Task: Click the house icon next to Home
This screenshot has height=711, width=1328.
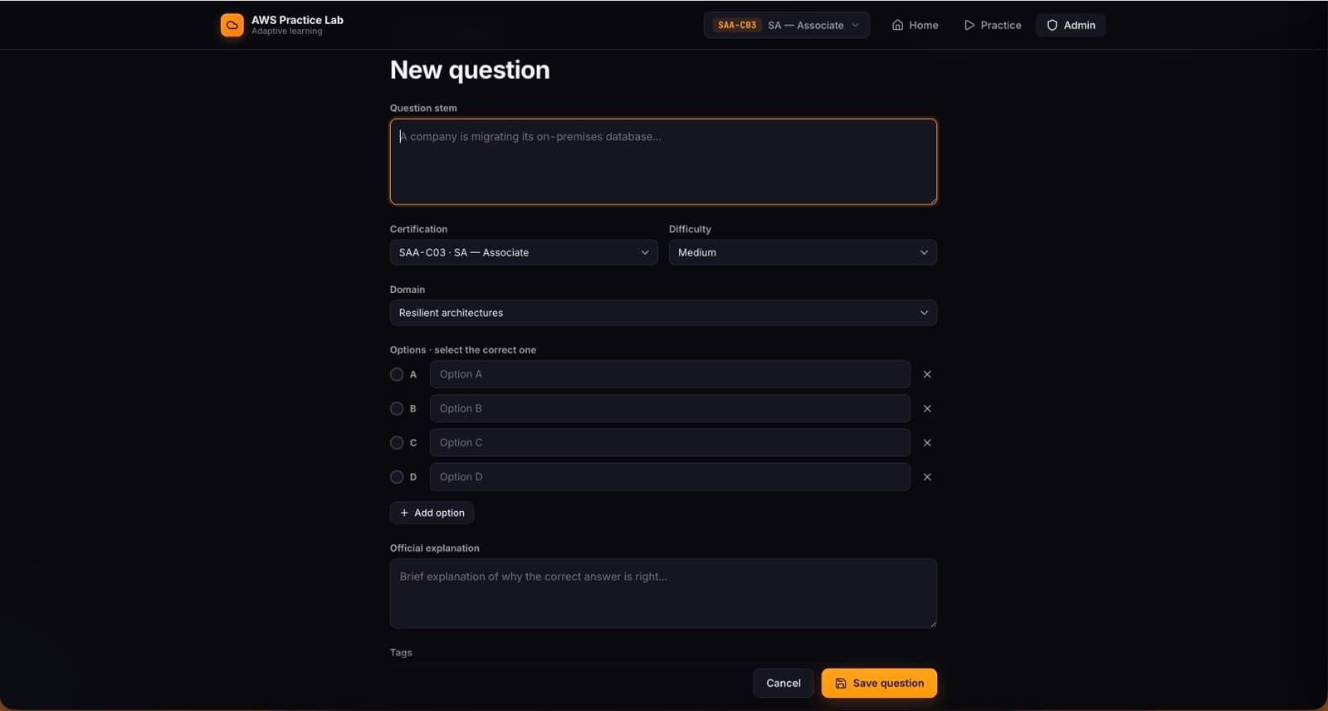Action: coord(897,25)
